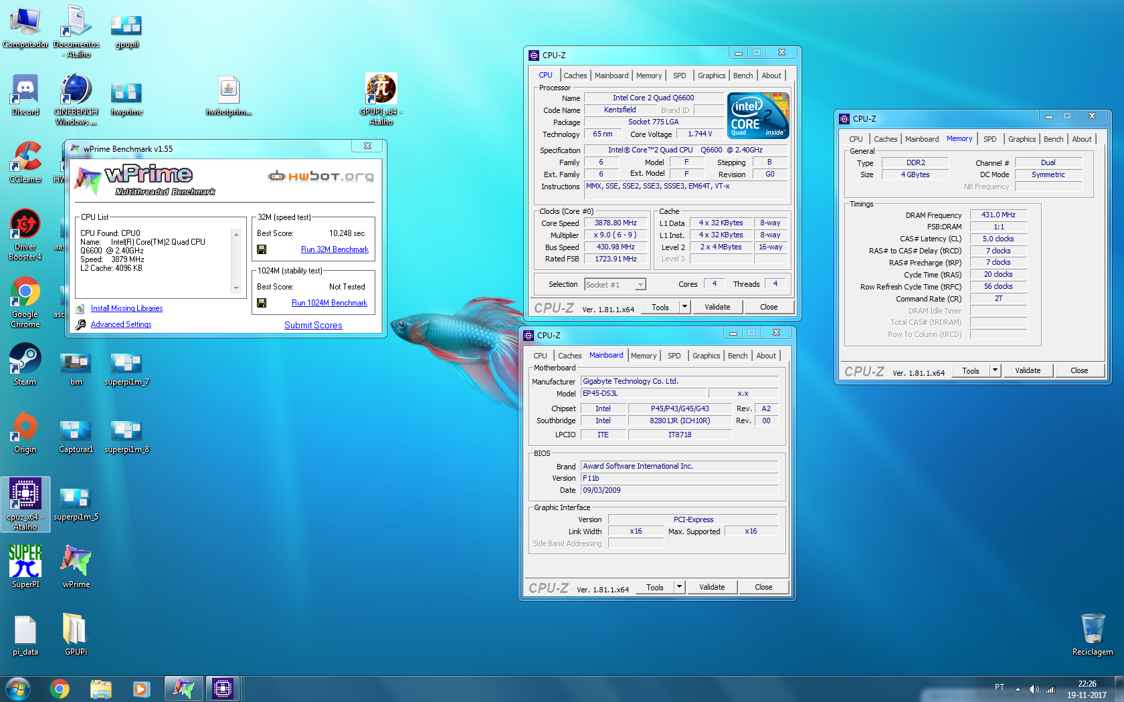
Task: Open Advanced Settings link in wPrime
Action: (121, 324)
